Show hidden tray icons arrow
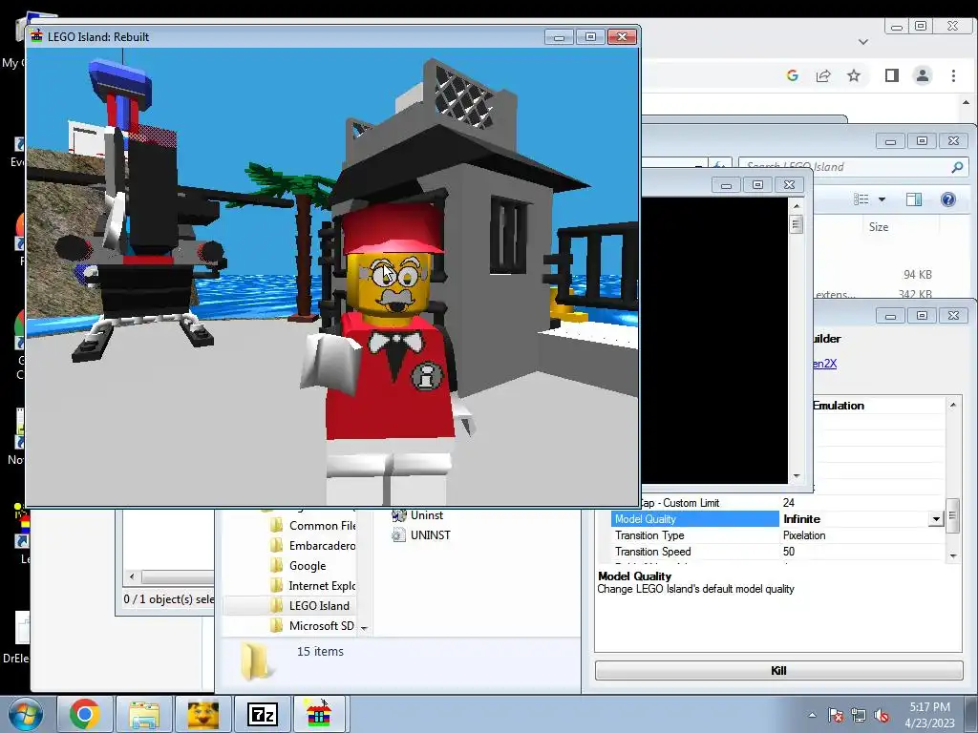This screenshot has width=978, height=733. pos(812,715)
